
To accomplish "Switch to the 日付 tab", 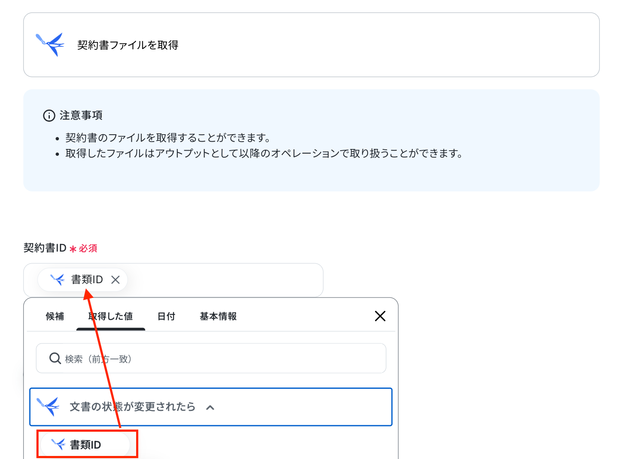I will click(x=166, y=317).
